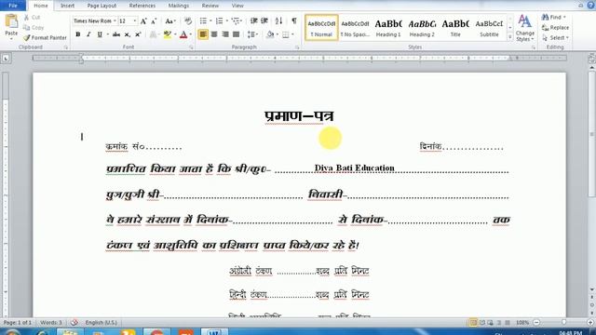The width and height of the screenshot is (596, 335).
Task: Click the proofing errors icon in status bar
Action: pyautogui.click(x=74, y=323)
